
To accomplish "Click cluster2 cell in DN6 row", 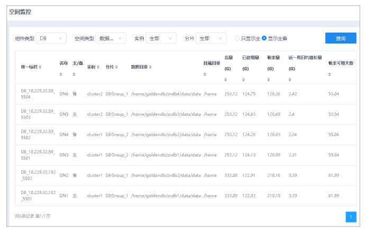I will tap(95, 94).
